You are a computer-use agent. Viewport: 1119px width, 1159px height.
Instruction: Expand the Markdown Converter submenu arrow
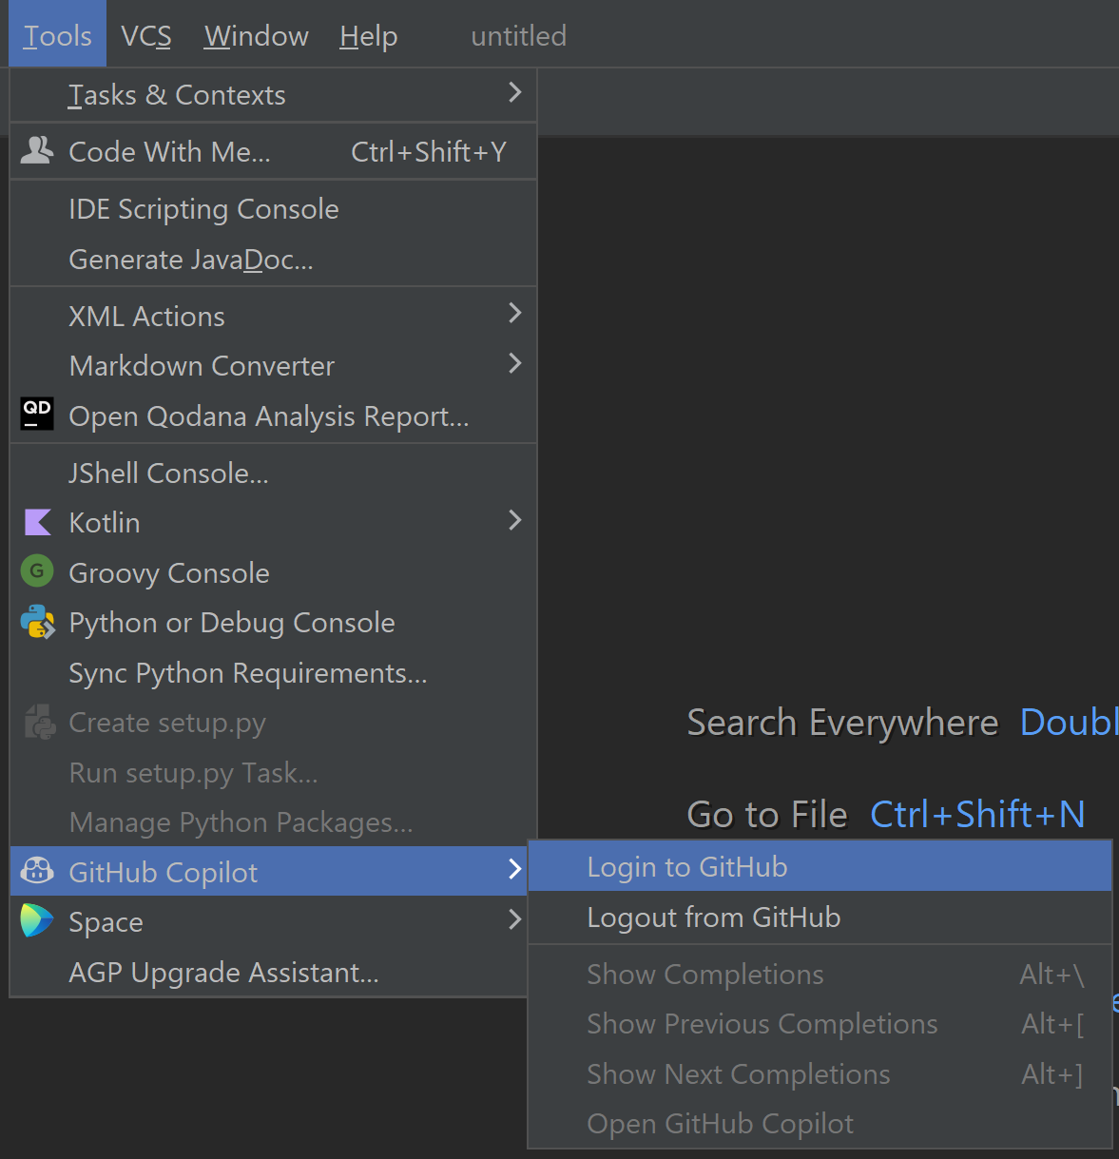514,363
